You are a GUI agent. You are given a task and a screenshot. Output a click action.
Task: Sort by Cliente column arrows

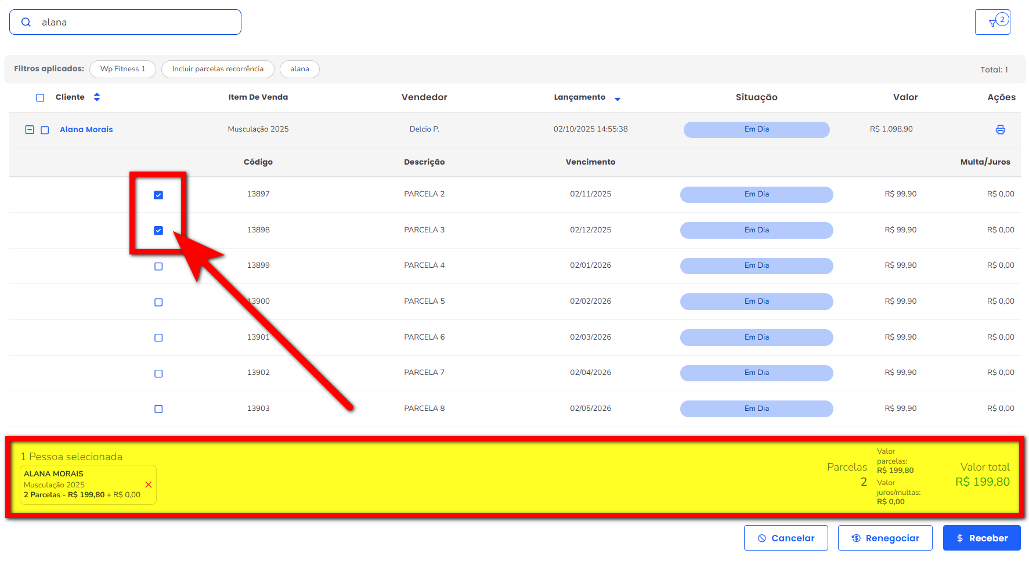[97, 97]
